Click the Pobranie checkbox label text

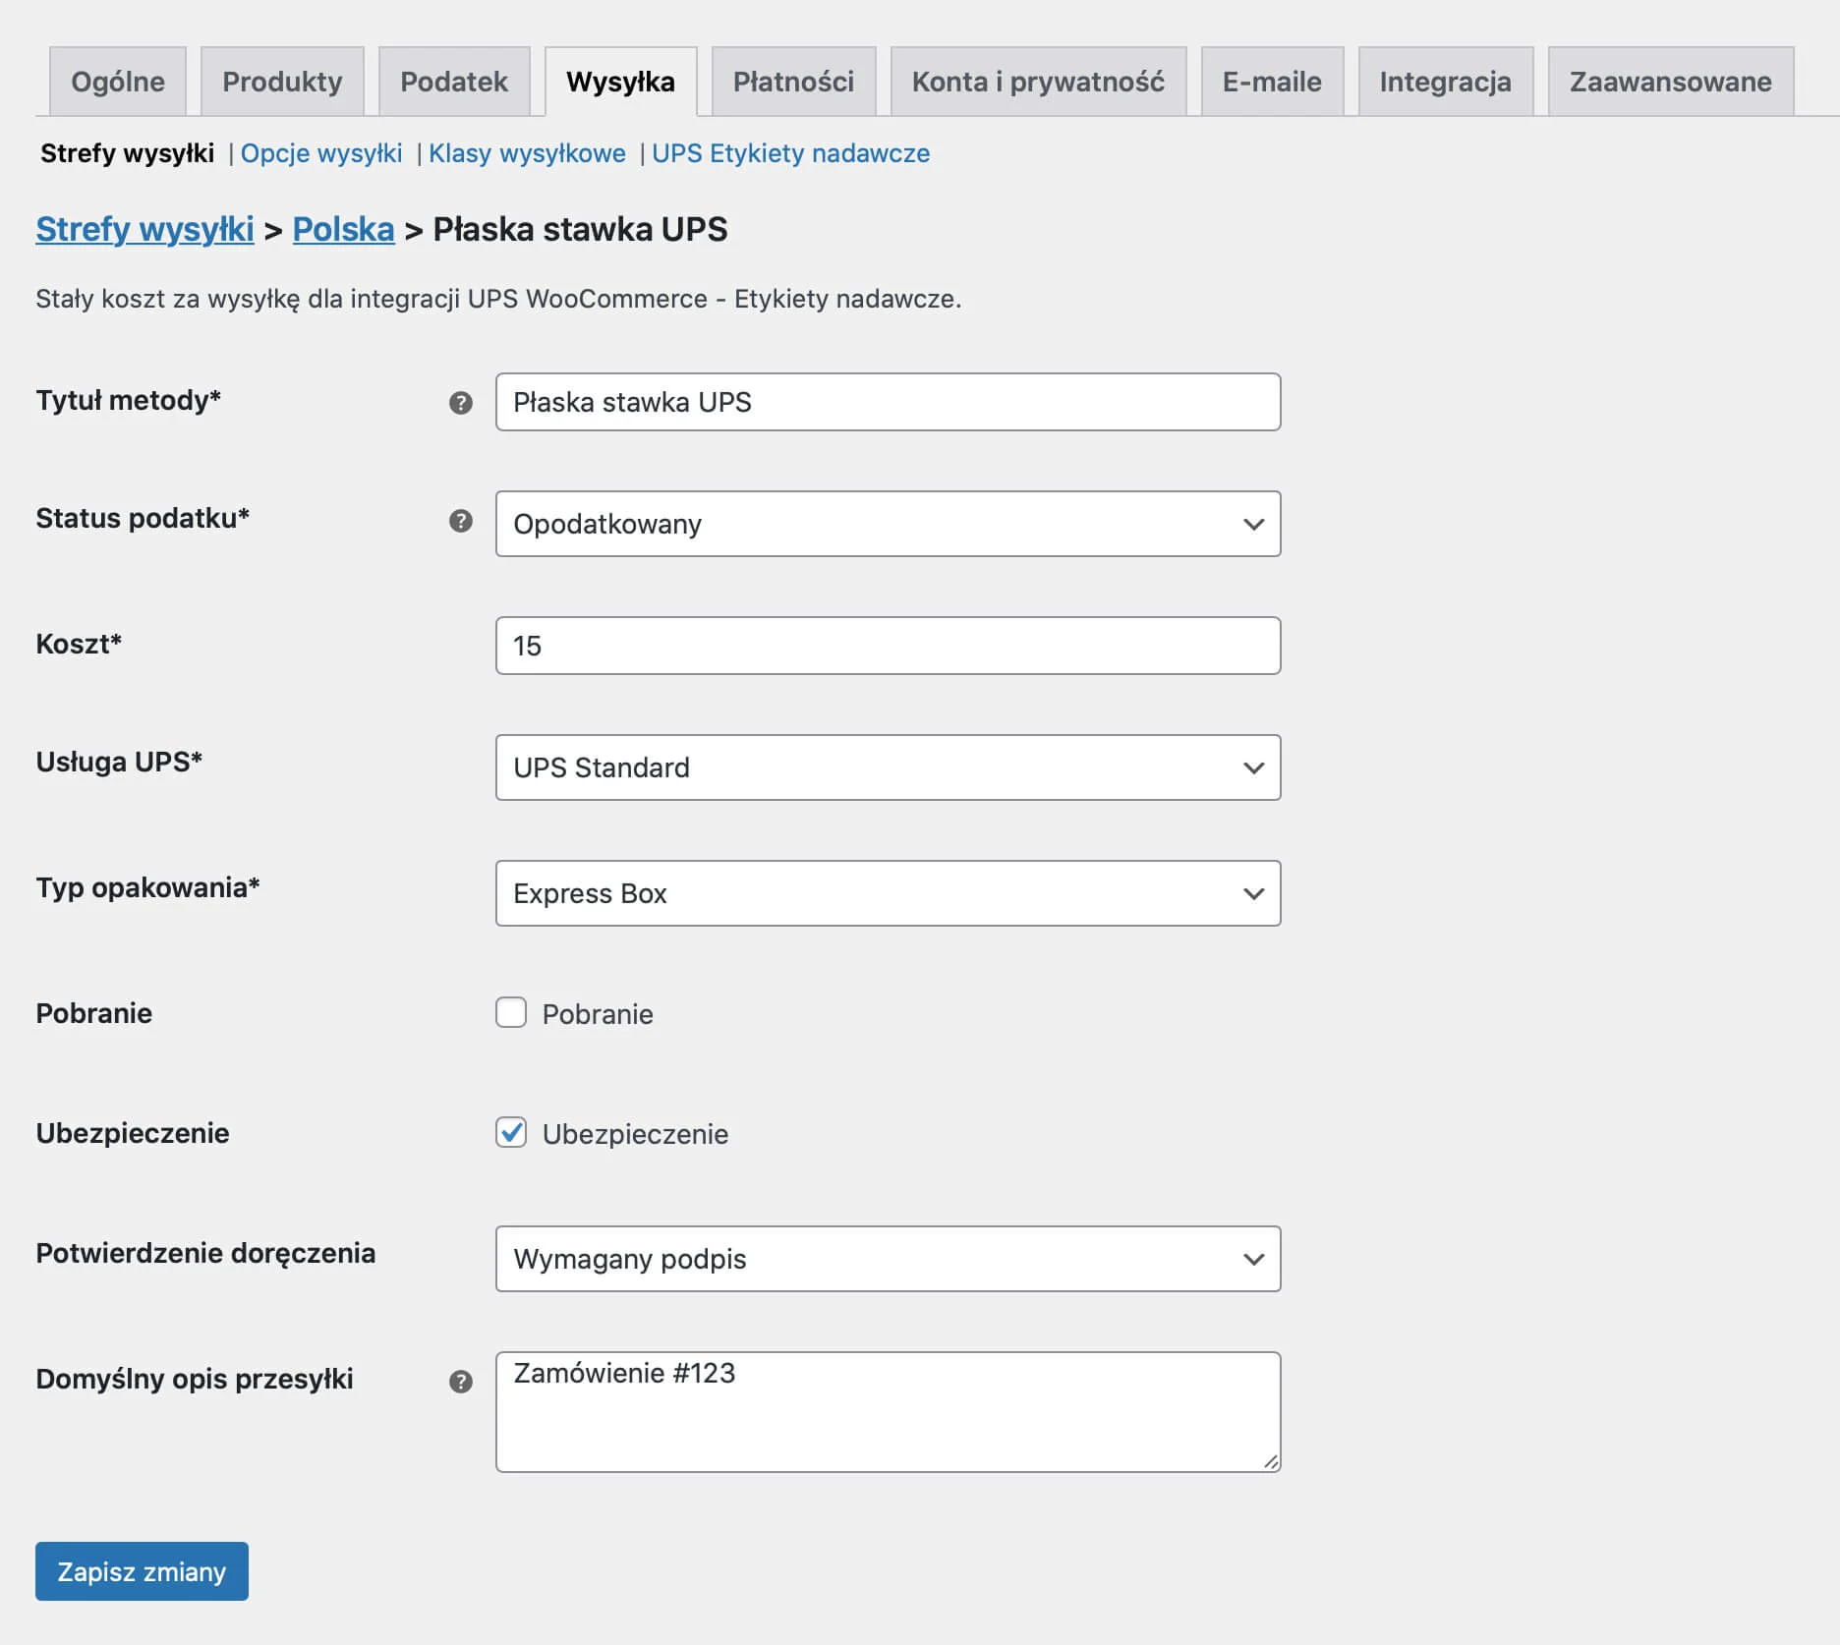(x=598, y=1014)
